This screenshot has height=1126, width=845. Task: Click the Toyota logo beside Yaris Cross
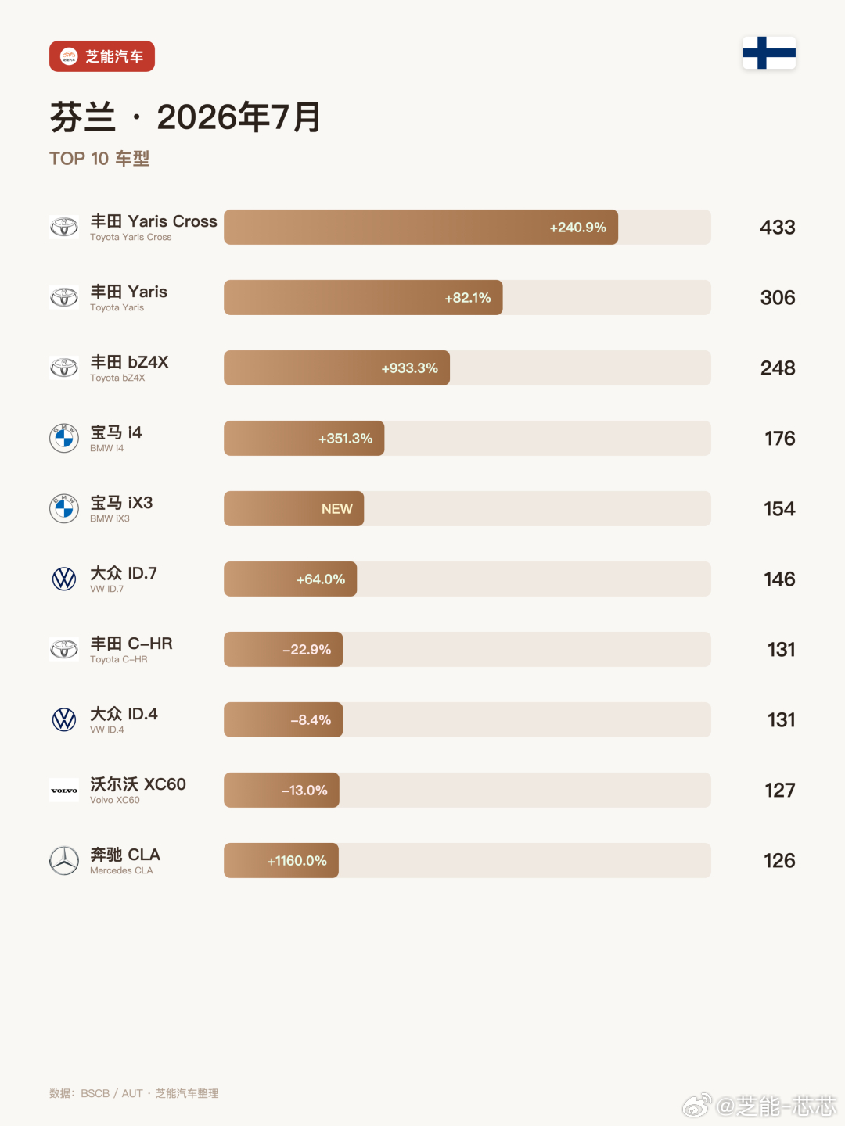(64, 227)
